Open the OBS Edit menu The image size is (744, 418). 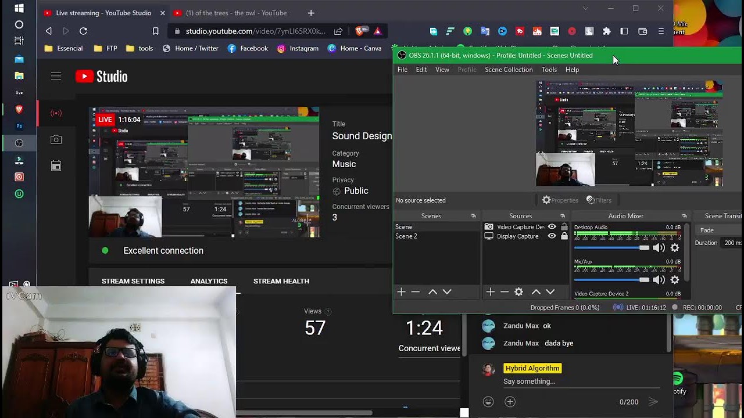click(421, 70)
